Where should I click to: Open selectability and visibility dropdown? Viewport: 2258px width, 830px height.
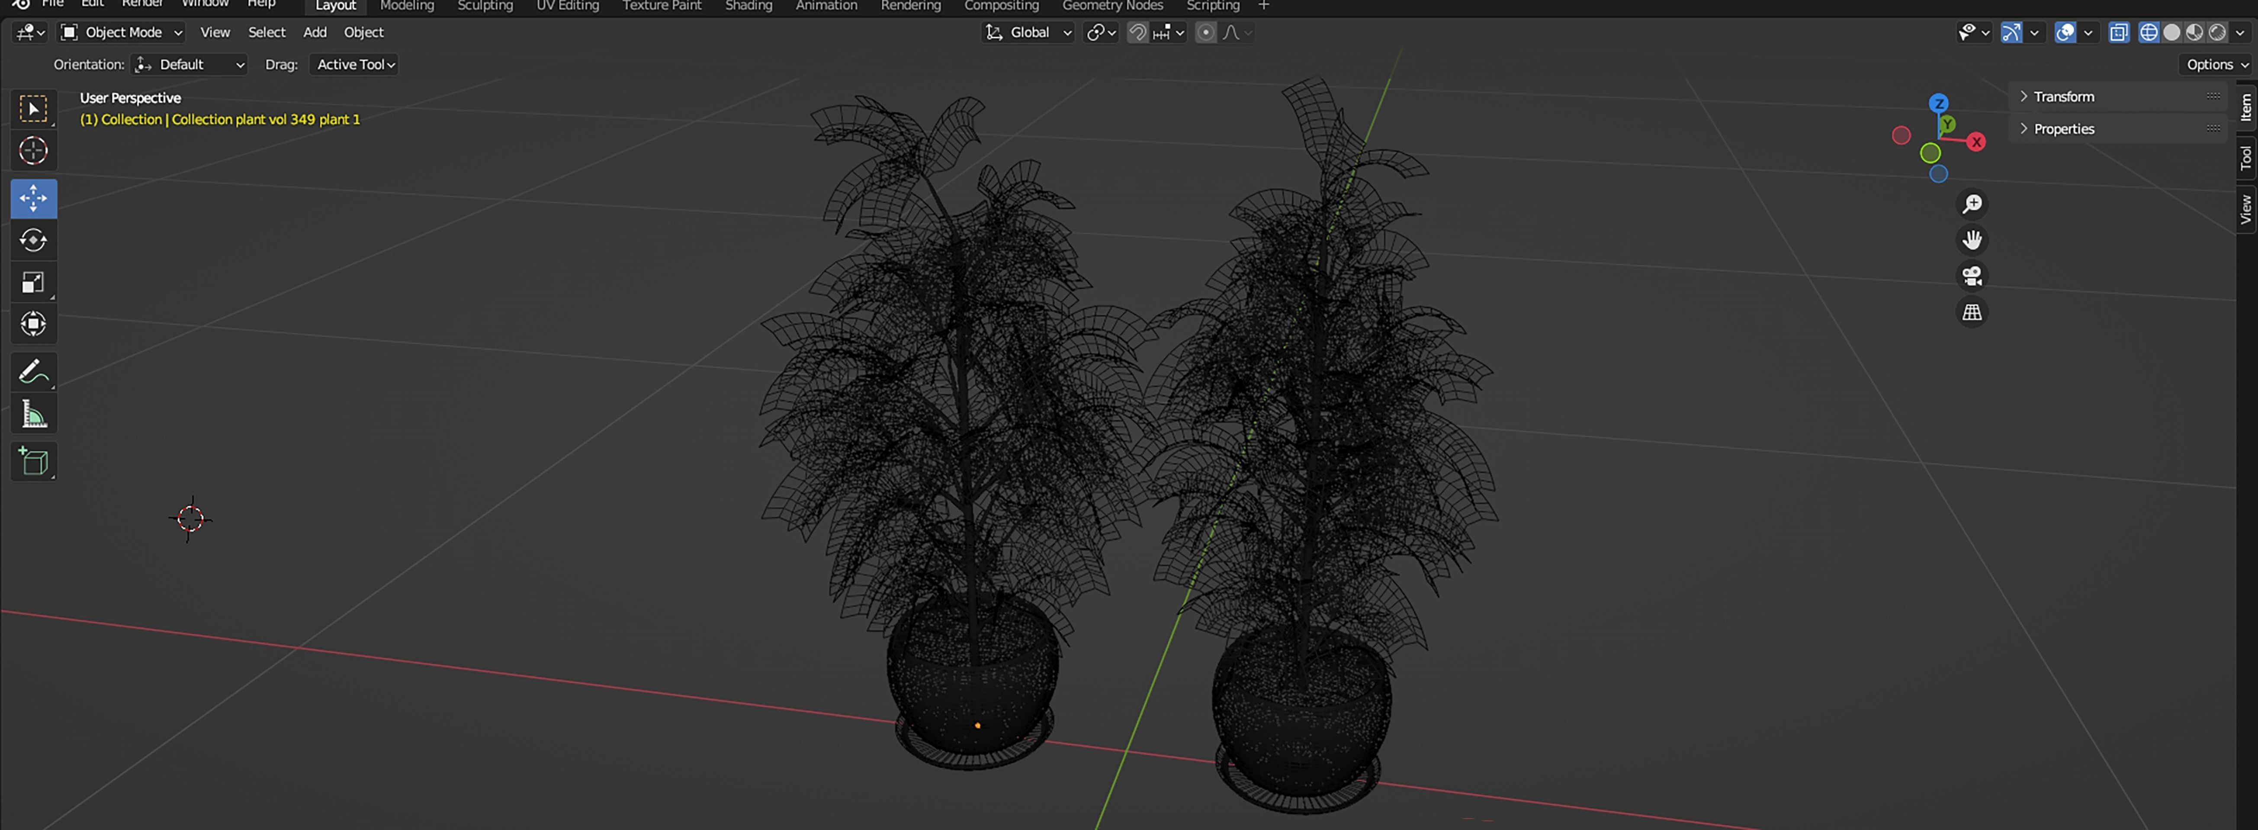[1974, 32]
